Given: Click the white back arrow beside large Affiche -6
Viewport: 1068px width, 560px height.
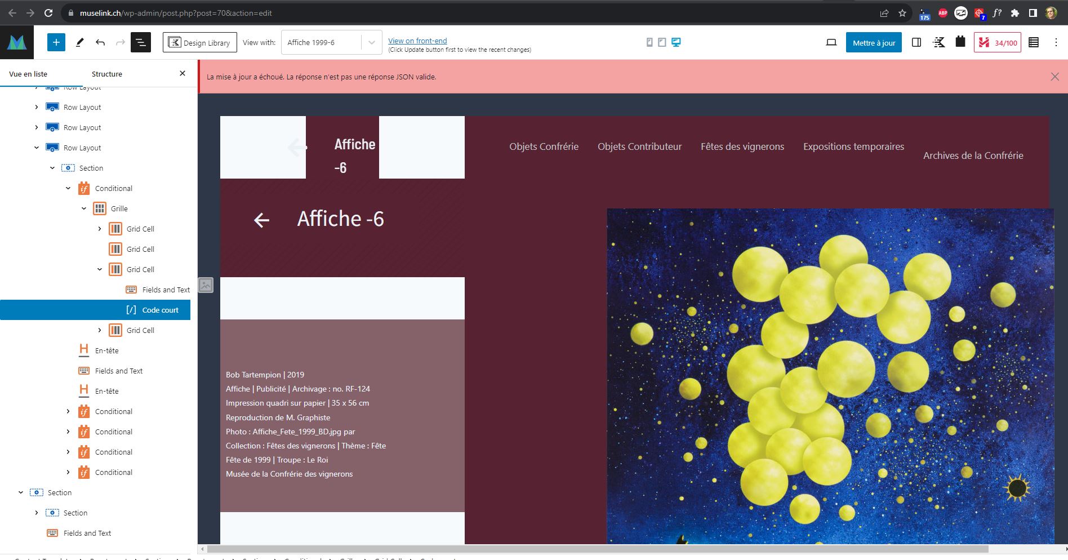Looking at the screenshot, I should coord(261,220).
